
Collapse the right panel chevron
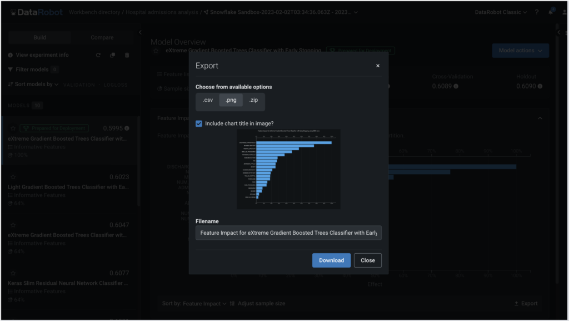pos(559,32)
